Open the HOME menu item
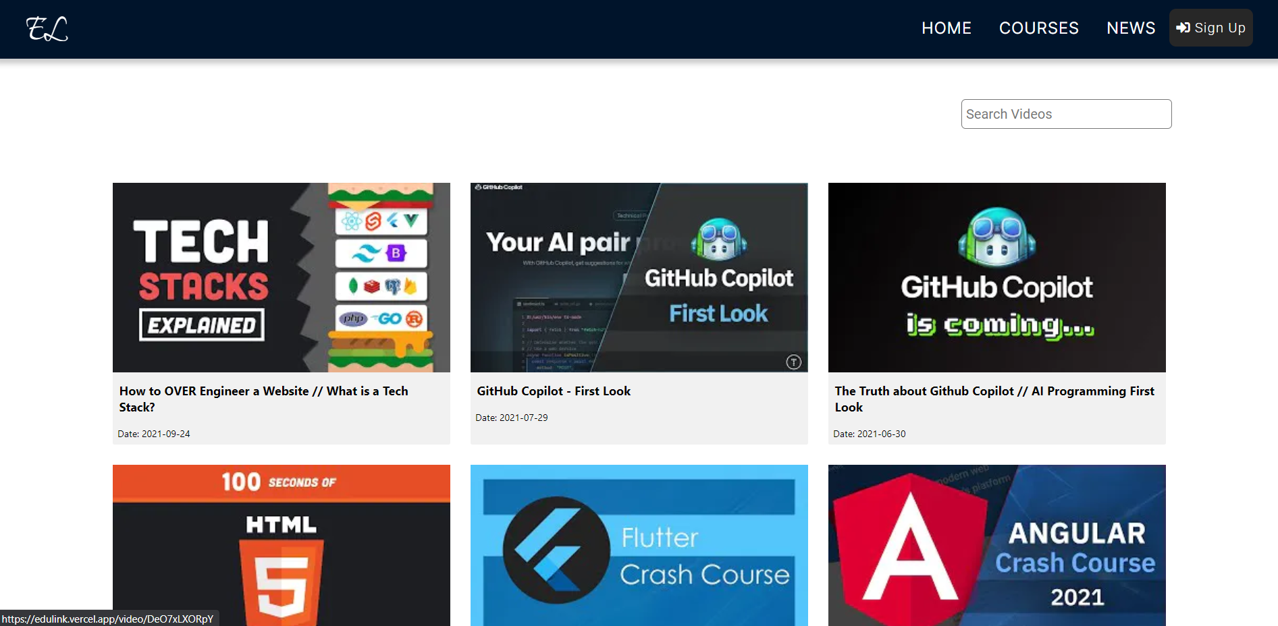The image size is (1278, 626). 947,28
